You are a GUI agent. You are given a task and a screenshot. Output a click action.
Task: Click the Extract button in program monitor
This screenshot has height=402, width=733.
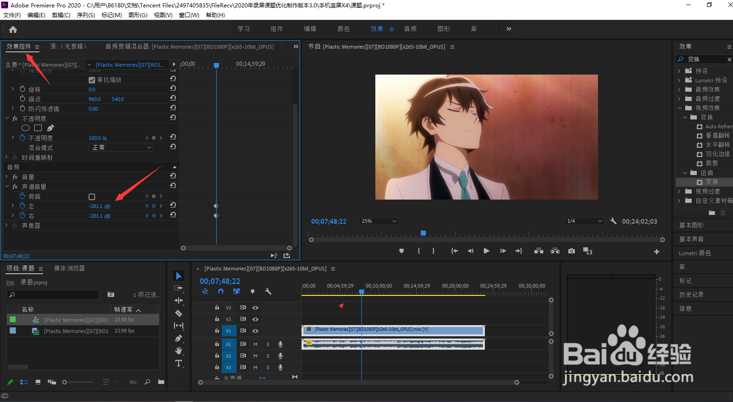555,251
